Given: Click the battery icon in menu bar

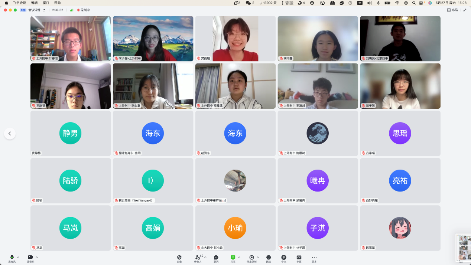Looking at the screenshot, I should coord(387,3).
